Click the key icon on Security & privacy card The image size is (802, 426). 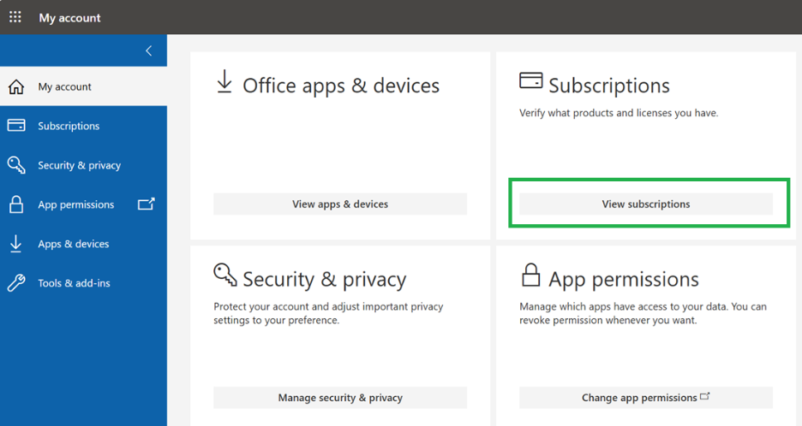pyautogui.click(x=225, y=275)
